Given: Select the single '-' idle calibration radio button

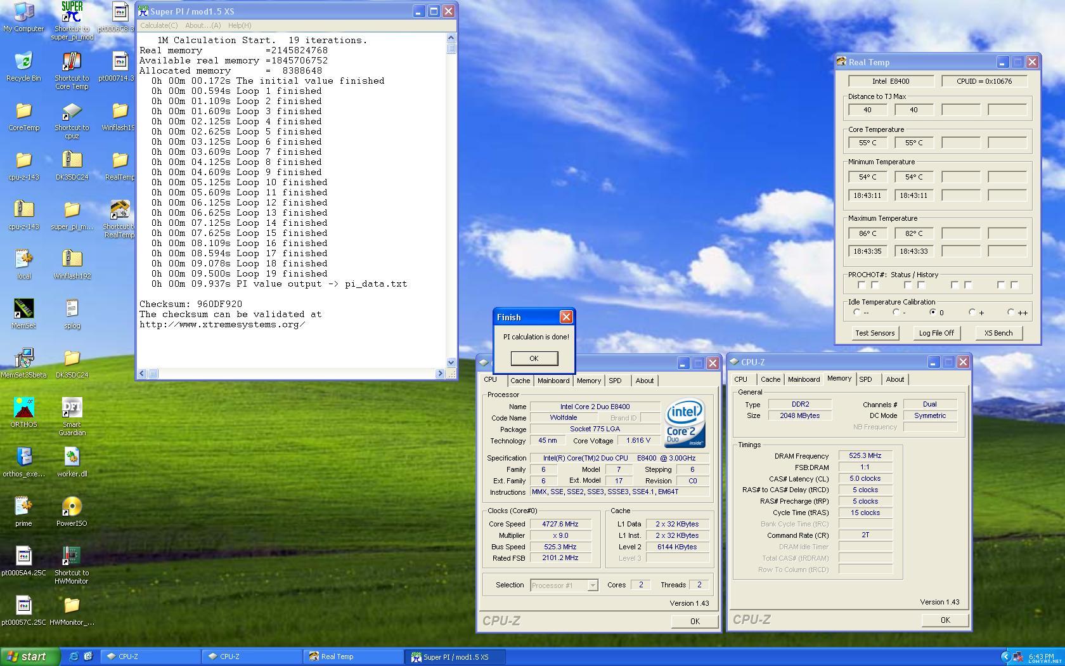Looking at the screenshot, I should pos(896,312).
